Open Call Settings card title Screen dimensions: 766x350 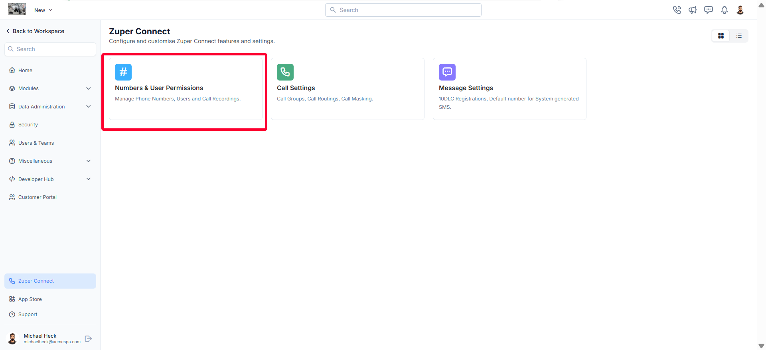click(x=296, y=88)
